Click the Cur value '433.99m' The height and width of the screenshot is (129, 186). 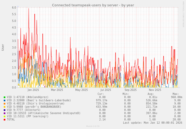(x=102, y=107)
